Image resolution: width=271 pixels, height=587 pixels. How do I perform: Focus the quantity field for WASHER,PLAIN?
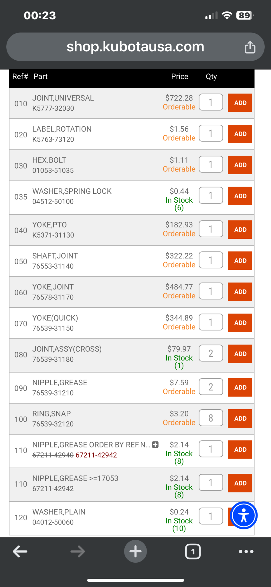(x=211, y=516)
